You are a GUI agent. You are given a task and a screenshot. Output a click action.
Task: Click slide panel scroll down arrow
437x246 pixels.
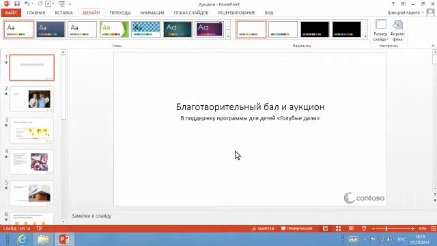click(x=64, y=221)
